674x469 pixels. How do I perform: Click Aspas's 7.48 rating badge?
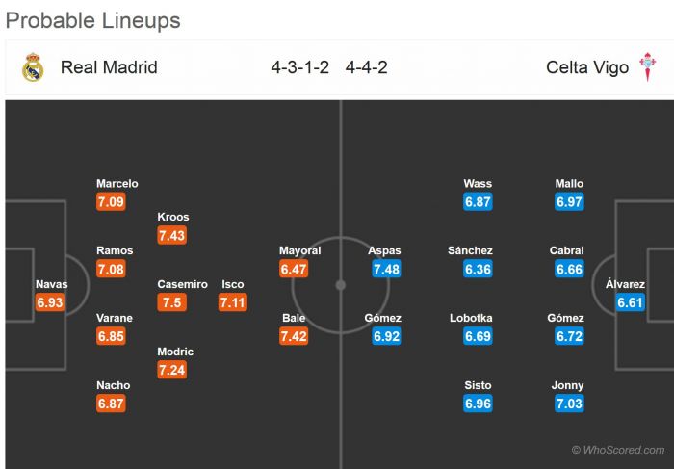(386, 269)
